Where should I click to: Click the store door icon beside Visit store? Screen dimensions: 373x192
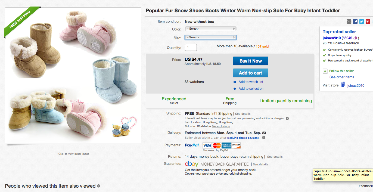click(343, 85)
